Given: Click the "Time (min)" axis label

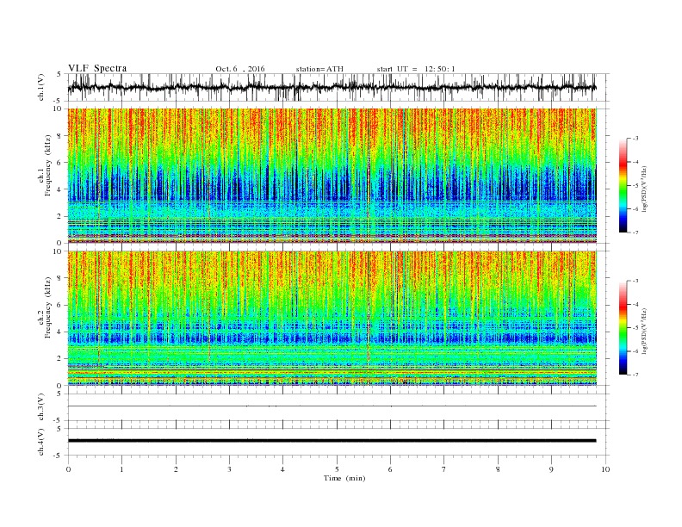Looking at the screenshot, I should pos(344,478).
